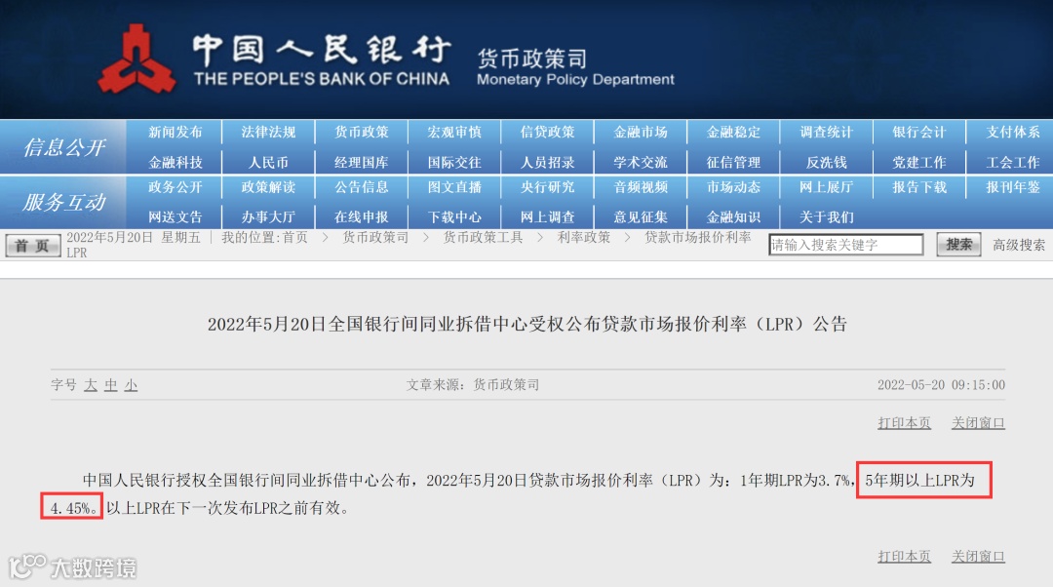Open 调查统计 navigation item

pyautogui.click(x=826, y=132)
